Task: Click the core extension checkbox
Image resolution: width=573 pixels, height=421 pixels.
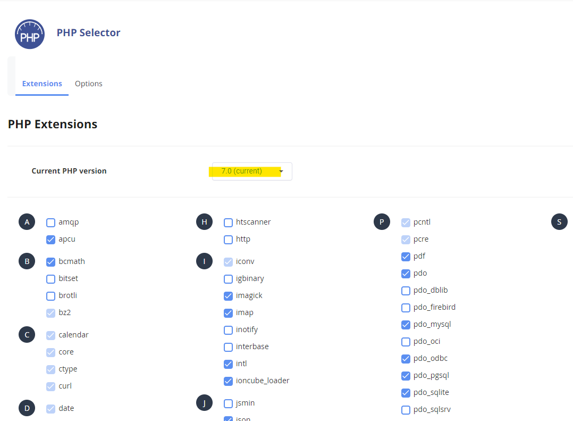Action: pyautogui.click(x=51, y=352)
